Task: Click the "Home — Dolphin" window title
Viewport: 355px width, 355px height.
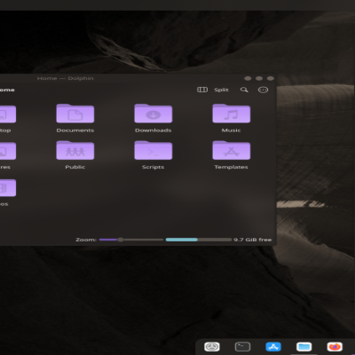Action: click(66, 78)
